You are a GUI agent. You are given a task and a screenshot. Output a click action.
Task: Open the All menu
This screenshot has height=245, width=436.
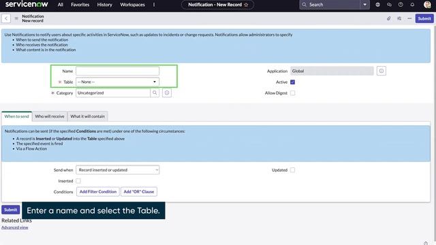(x=61, y=5)
